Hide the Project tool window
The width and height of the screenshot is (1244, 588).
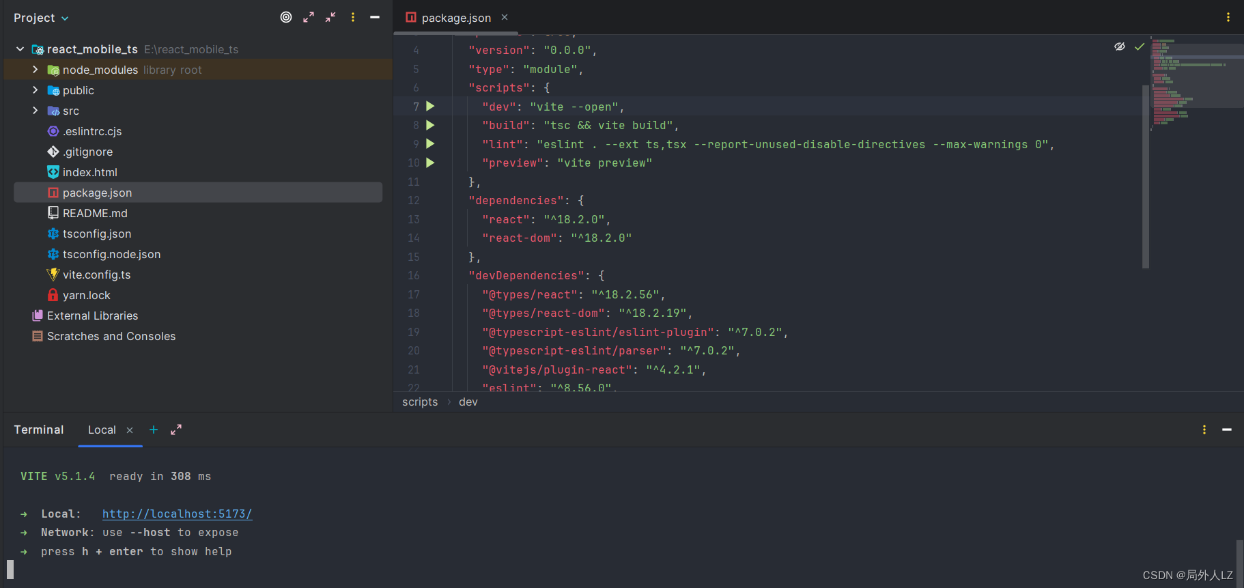point(375,17)
